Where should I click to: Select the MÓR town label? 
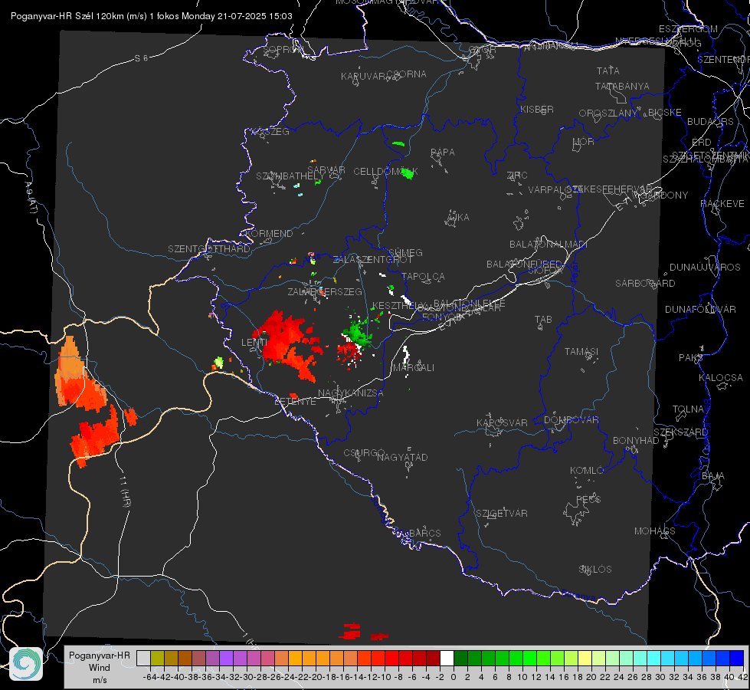point(584,142)
